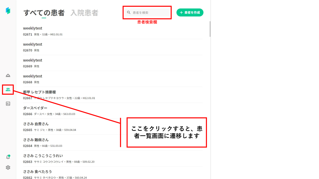This screenshot has width=319, height=179.
Task: Open patient ダースベイダー 02666
Action: (113, 111)
